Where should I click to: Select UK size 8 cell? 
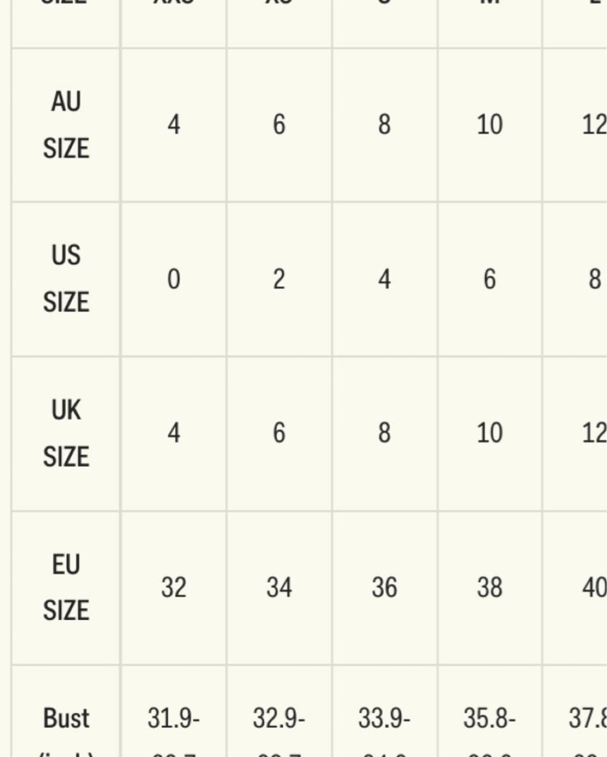coord(384,433)
